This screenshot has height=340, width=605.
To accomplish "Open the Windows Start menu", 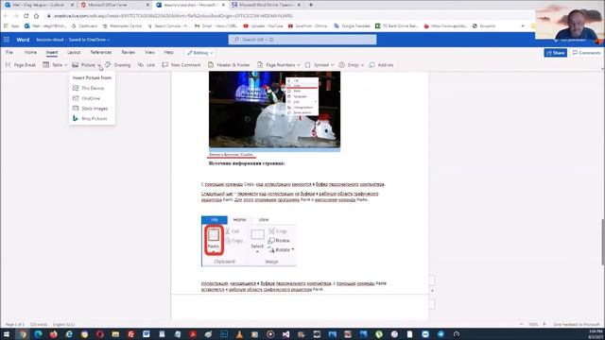I will (x=7, y=334).
